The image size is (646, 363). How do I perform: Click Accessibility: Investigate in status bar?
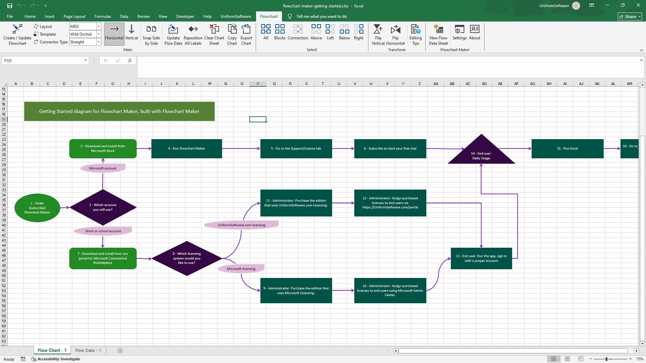[56, 359]
